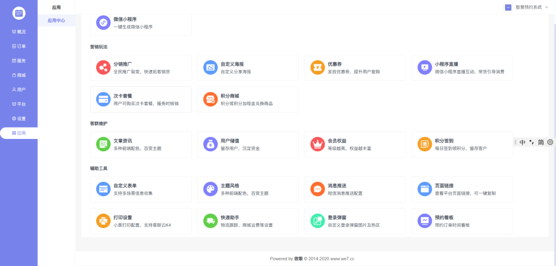Click the text 每日签到领积分，留存客户
The image size is (556, 266).
point(461,148)
